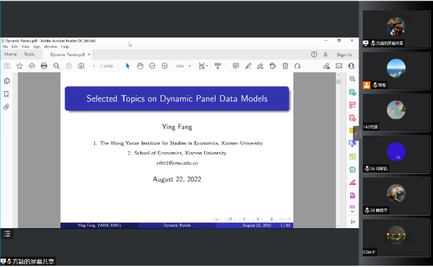Click vertical scrollbar down arrow
Screen dimensions: 433x267
tap(338, 226)
